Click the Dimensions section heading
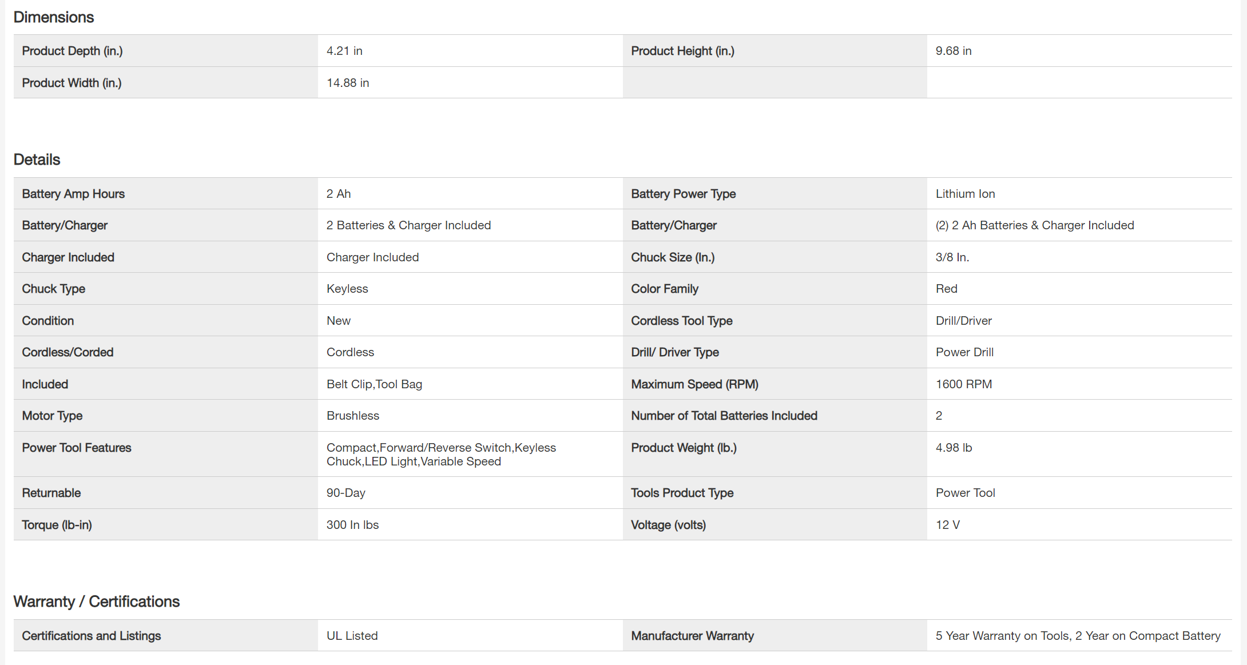Screen dimensions: 1247x665 (54, 17)
